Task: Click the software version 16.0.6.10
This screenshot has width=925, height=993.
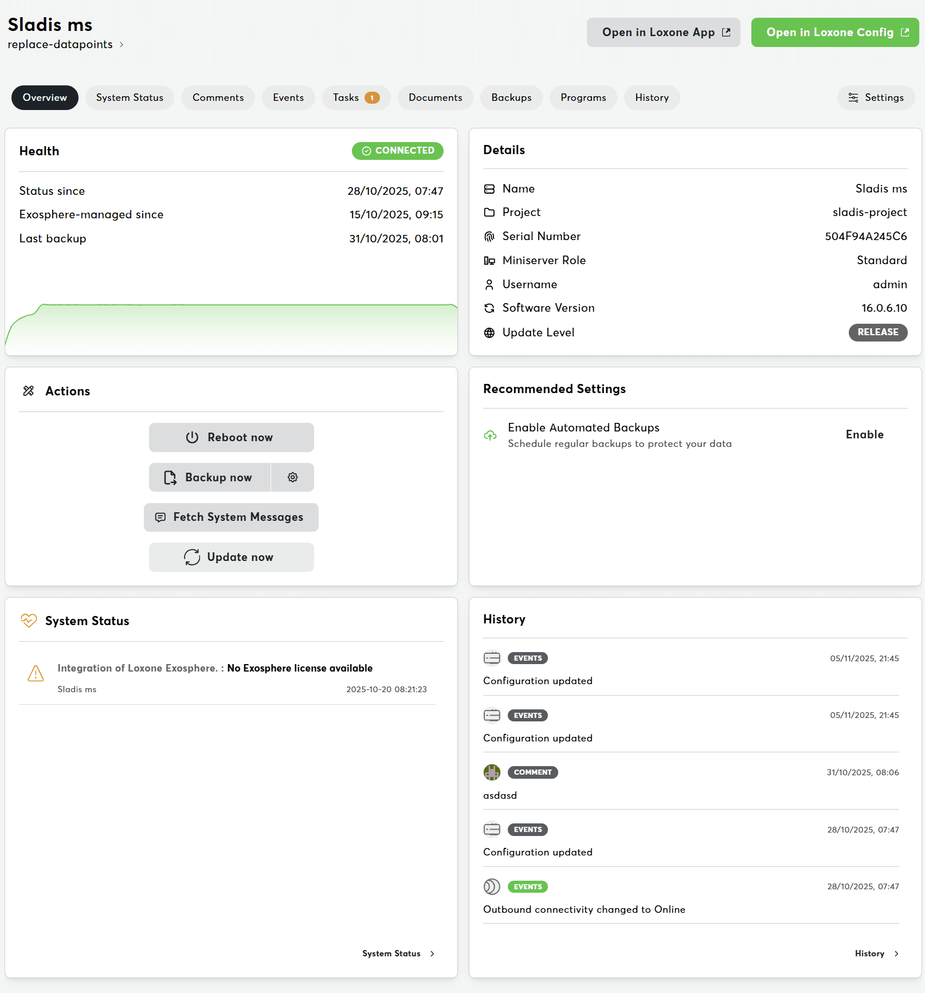Action: pyautogui.click(x=884, y=308)
